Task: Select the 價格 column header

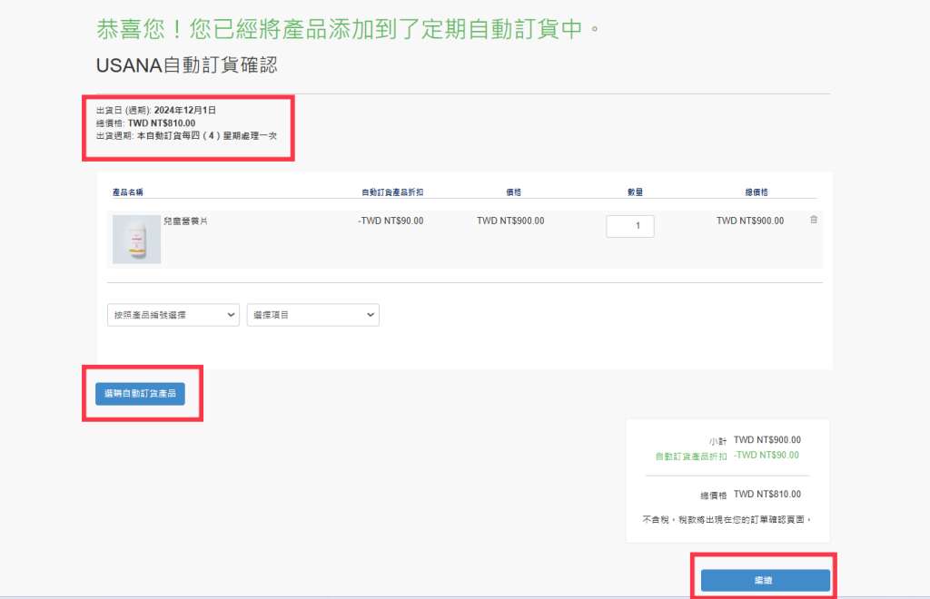Action: 513,192
